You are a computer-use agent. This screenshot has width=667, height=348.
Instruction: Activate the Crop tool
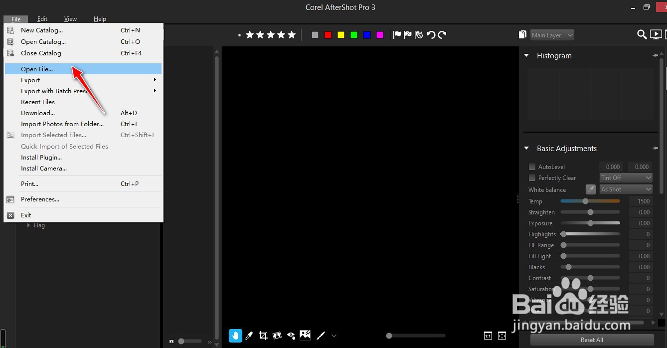[263, 336]
